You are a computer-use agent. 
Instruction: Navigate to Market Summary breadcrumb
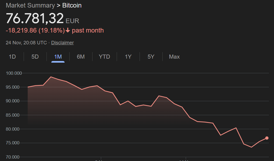[x=30, y=5]
